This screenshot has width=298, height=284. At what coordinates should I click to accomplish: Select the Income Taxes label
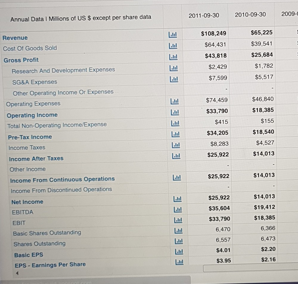27,148
